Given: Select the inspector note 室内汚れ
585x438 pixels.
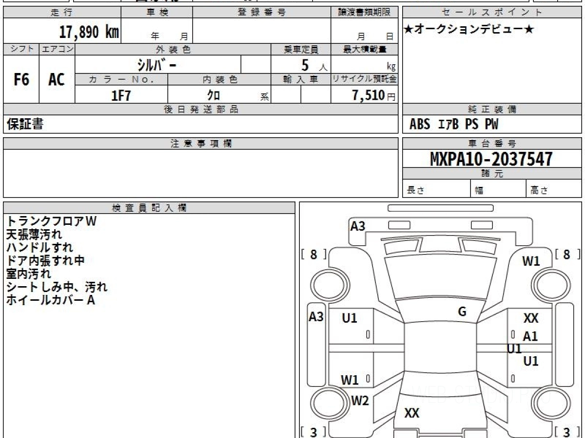Looking at the screenshot, I should click(x=28, y=274).
